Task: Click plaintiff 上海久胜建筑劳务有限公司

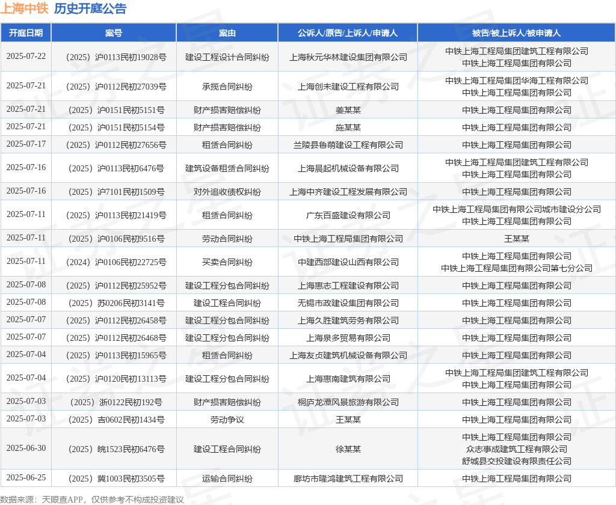Action: (348, 320)
